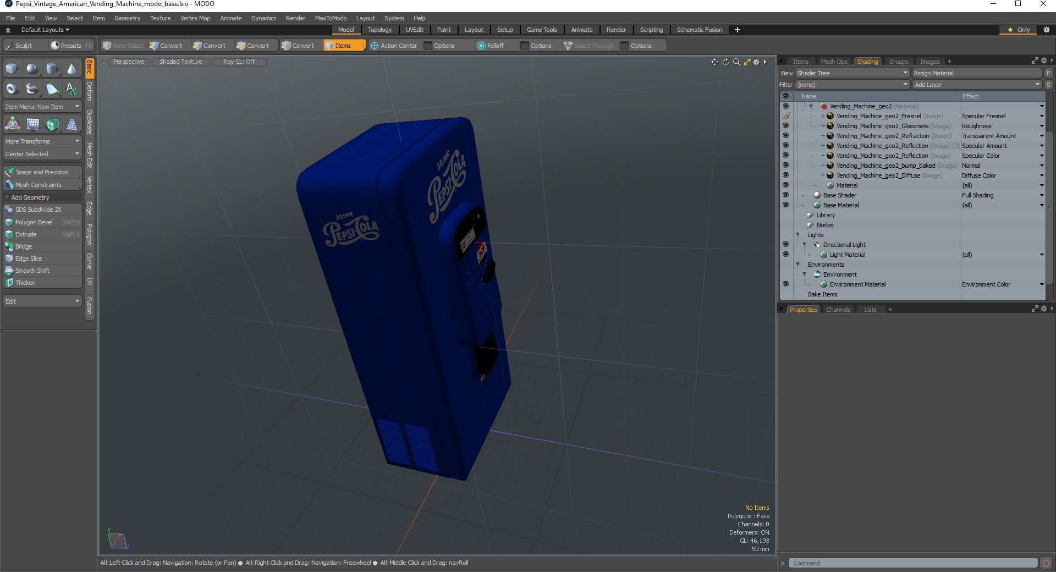Switch to the Channels tab
1056x572 pixels.
838,310
